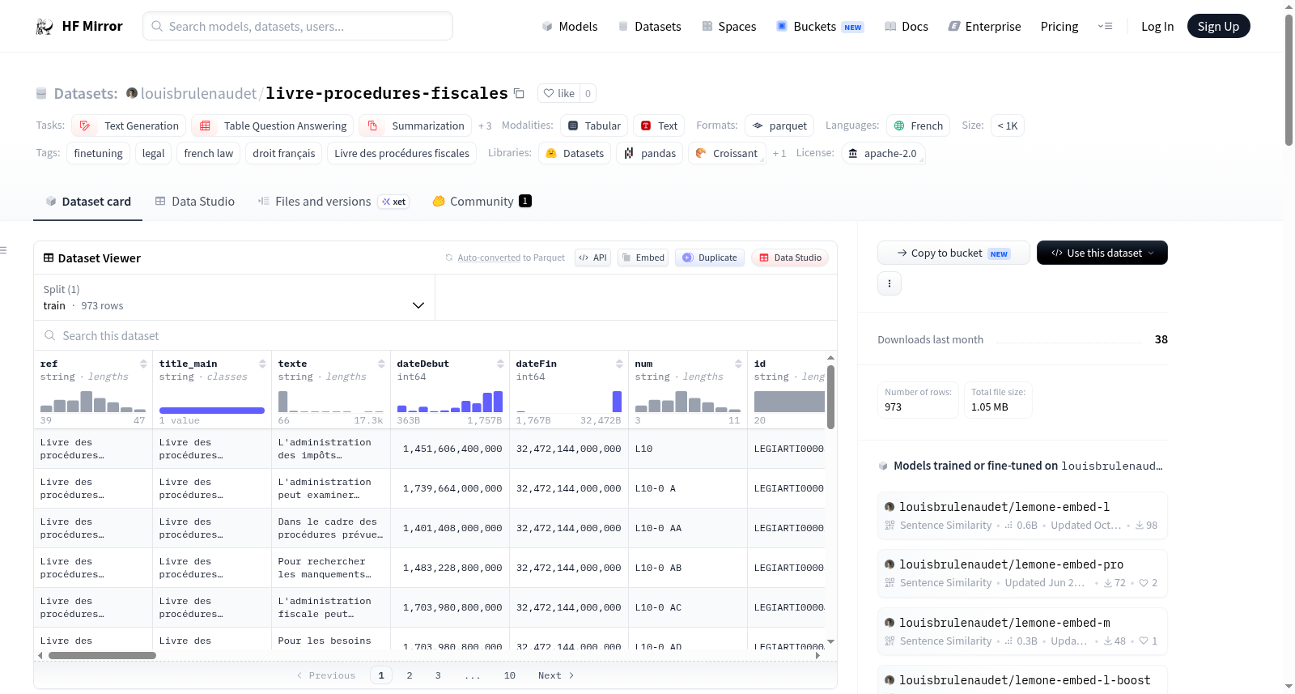Click the Duplicate button

(x=710, y=258)
